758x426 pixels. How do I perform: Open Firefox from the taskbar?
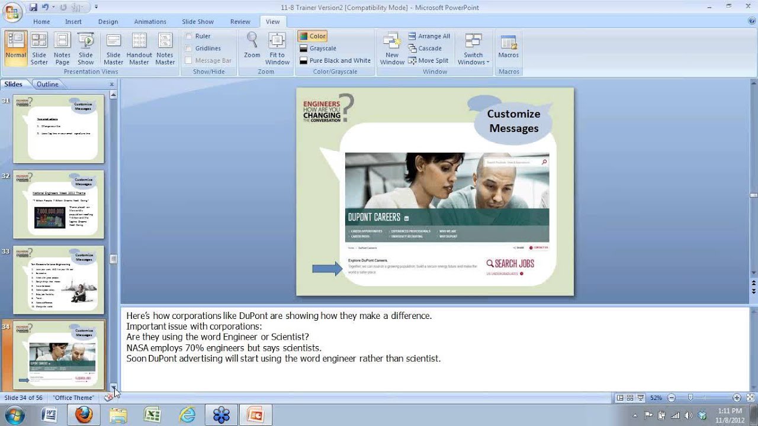83,415
